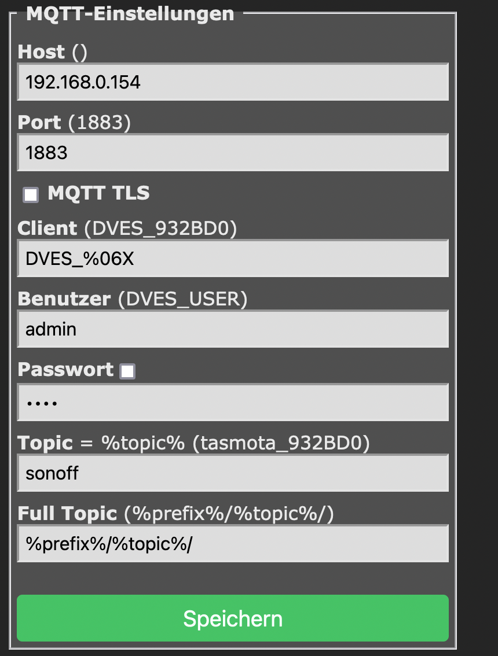The width and height of the screenshot is (498, 656).
Task: Click the bold Client label
Action: 47,229
